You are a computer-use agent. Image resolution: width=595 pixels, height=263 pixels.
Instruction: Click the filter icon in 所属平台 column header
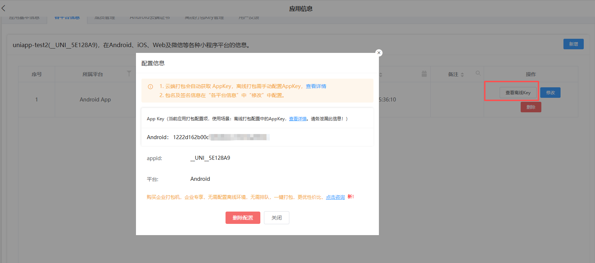pyautogui.click(x=129, y=74)
